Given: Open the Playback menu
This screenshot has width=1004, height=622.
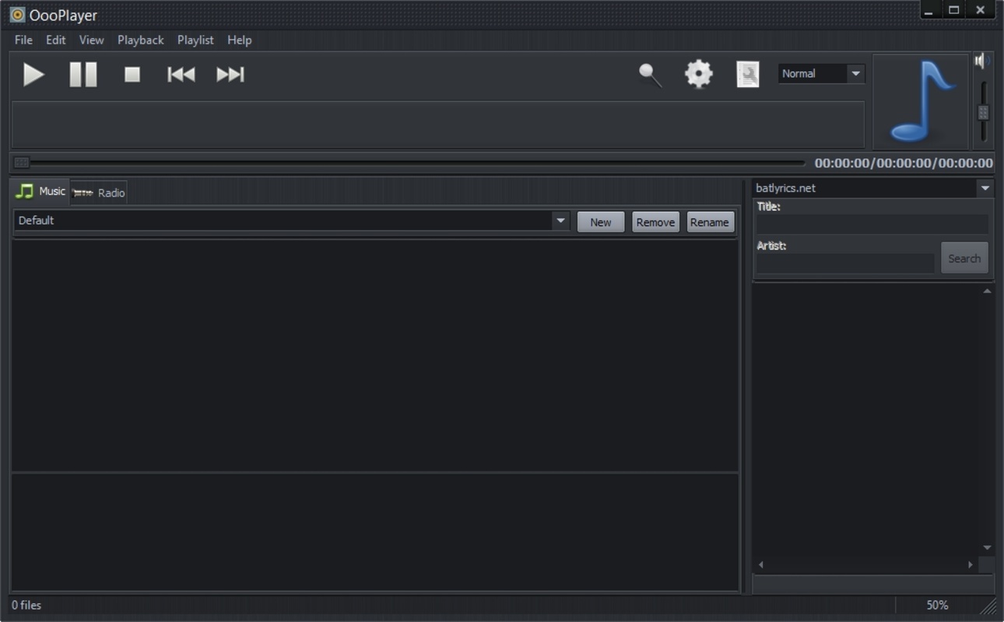Looking at the screenshot, I should (140, 40).
